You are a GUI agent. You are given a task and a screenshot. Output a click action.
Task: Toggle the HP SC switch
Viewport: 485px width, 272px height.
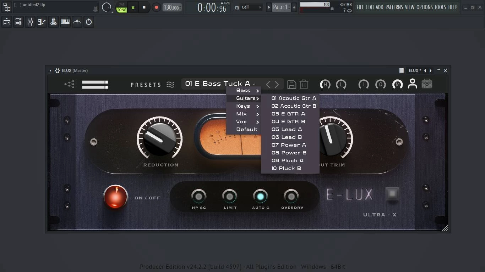coord(199,196)
